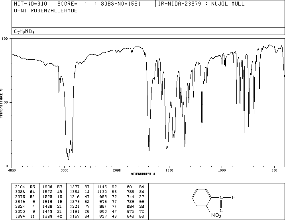285x220 pixels.
Task: Select the 976 entry in the table
Action: pos(103,201)
